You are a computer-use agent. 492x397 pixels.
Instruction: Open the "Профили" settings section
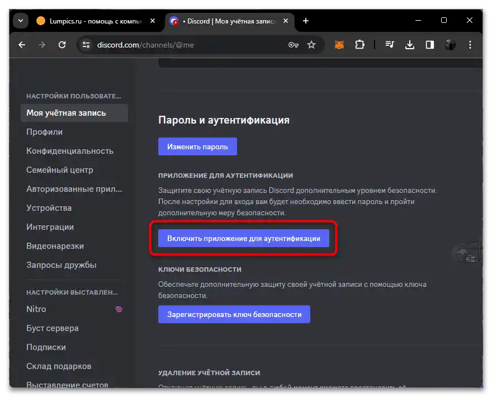pos(44,132)
